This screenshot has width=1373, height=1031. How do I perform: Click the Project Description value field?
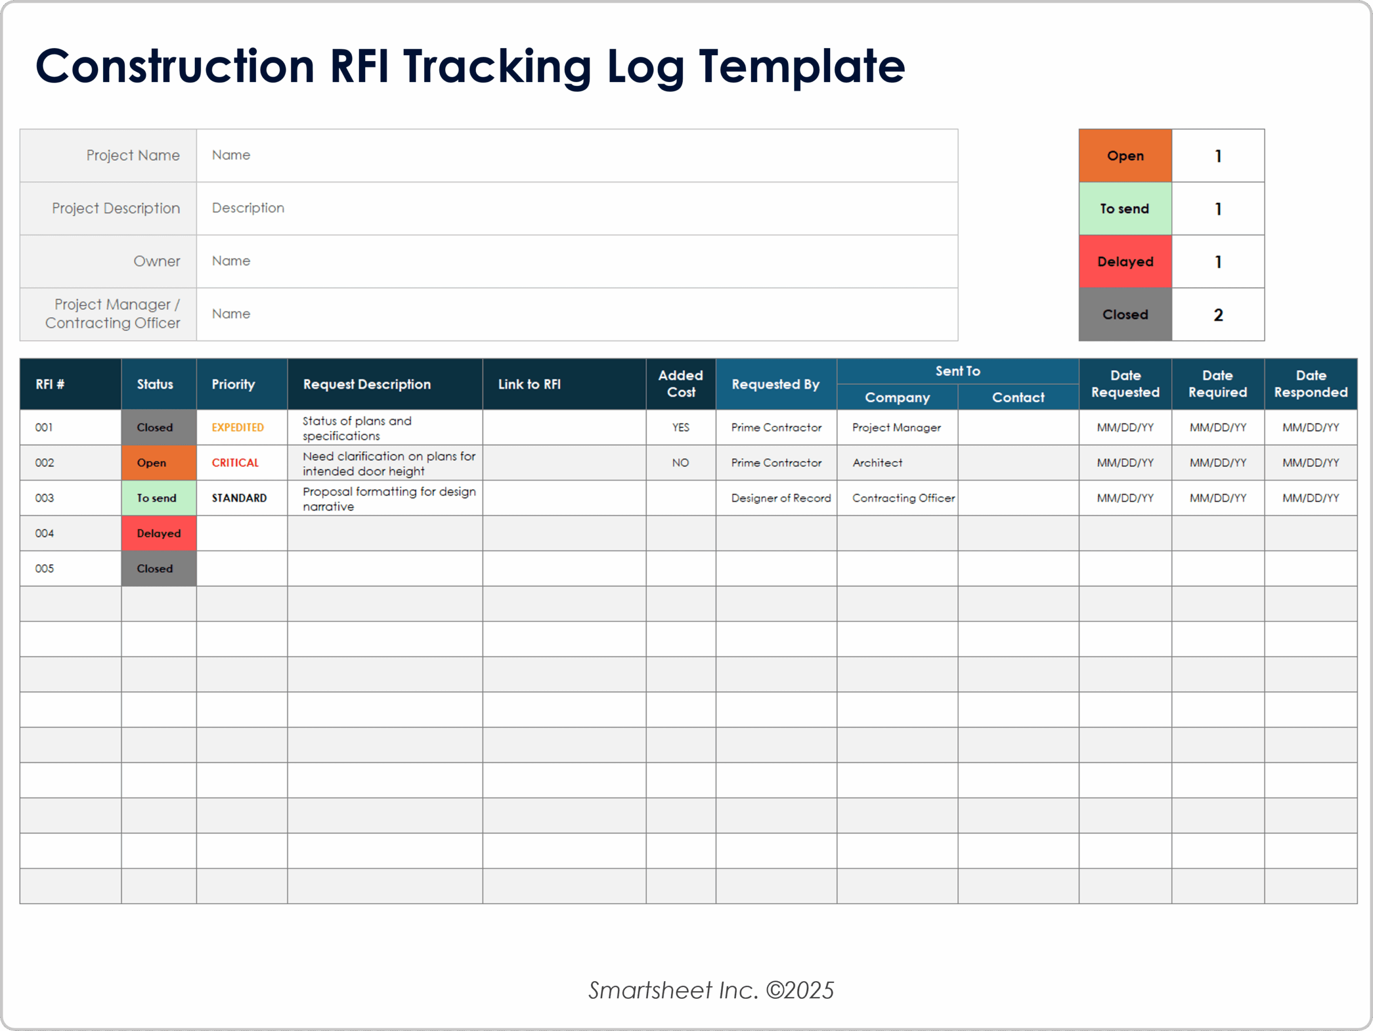coord(577,208)
